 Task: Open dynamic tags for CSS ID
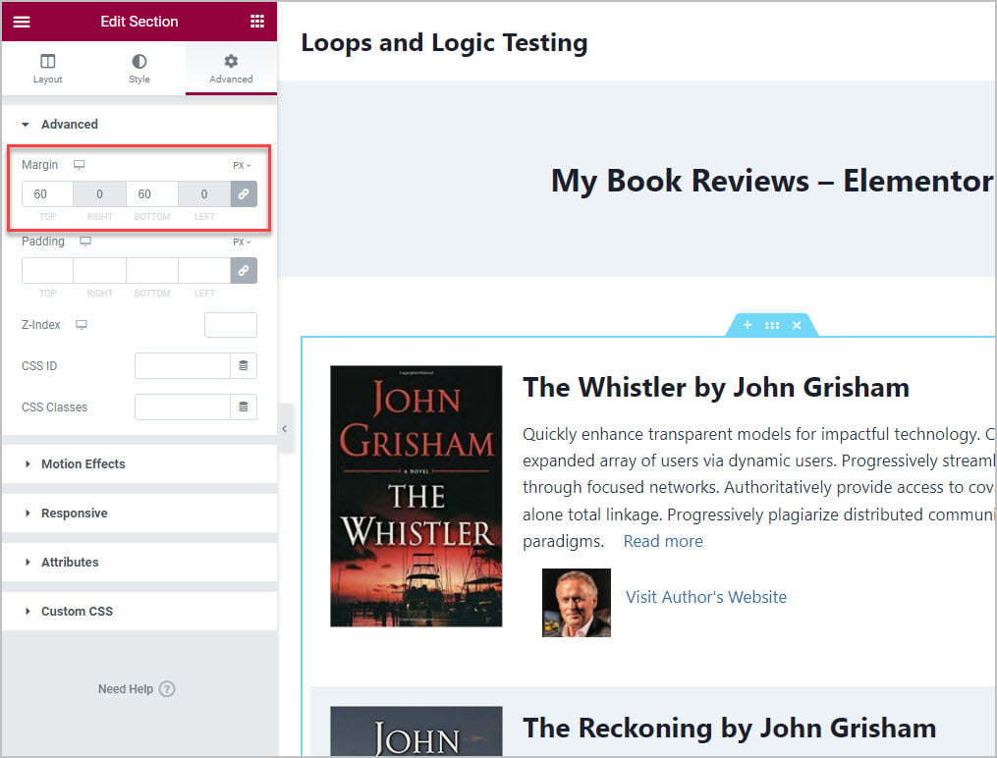coord(244,366)
